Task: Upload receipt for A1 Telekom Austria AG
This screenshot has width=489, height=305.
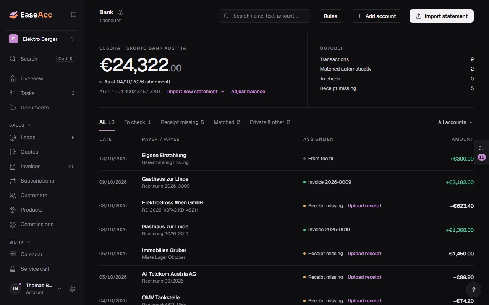Action: click(x=364, y=277)
